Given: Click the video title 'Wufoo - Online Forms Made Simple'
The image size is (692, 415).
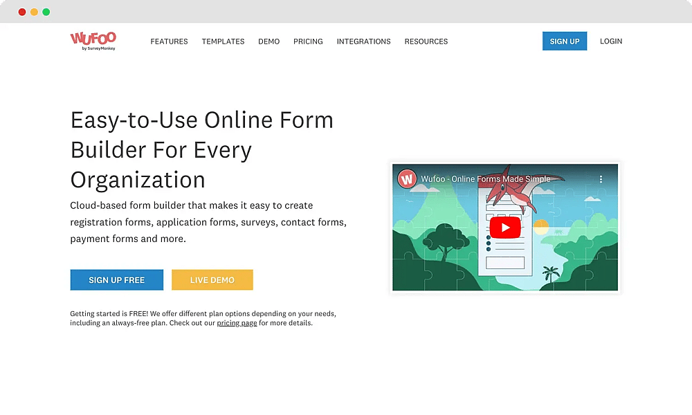Looking at the screenshot, I should point(486,179).
